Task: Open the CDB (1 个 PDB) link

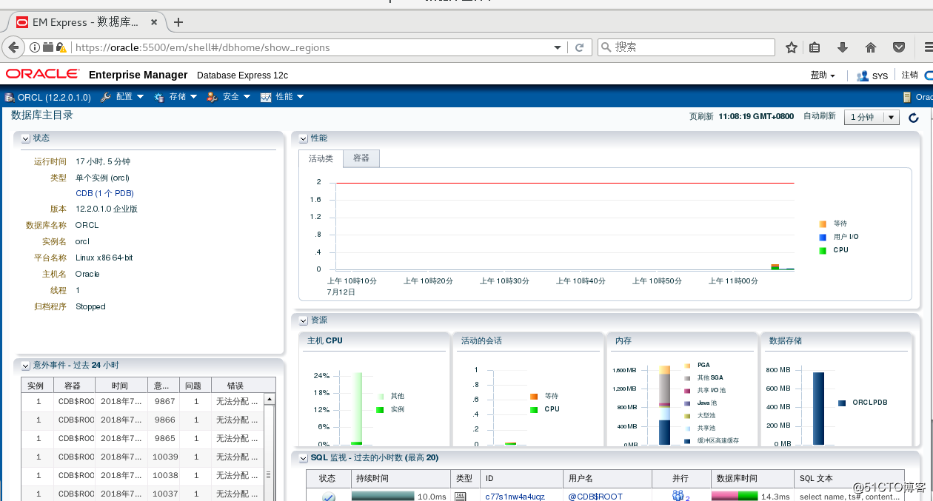Action: pyautogui.click(x=104, y=193)
